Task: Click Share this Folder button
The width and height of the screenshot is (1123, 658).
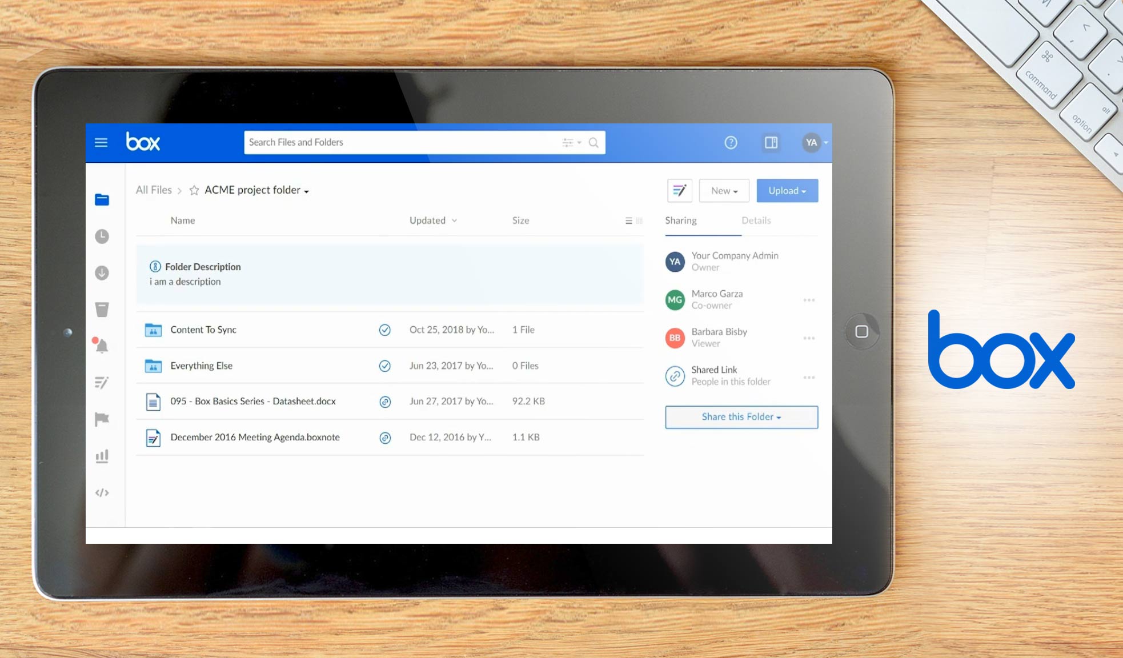Action: [741, 417]
